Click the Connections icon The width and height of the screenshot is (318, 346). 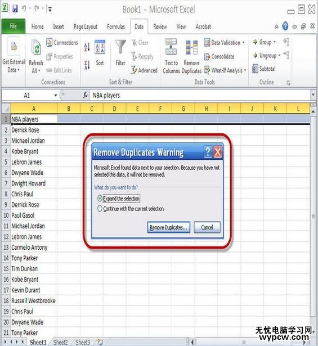click(x=49, y=42)
